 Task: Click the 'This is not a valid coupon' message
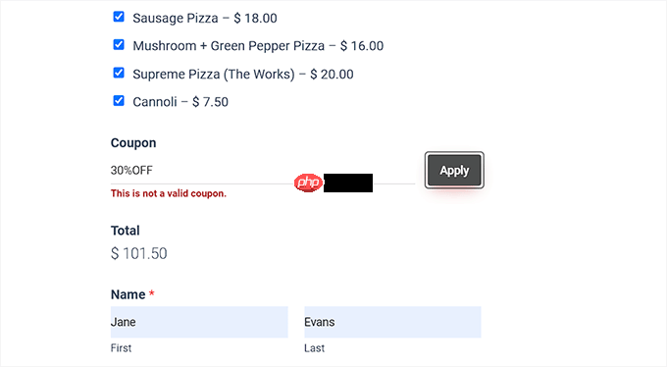coord(169,193)
